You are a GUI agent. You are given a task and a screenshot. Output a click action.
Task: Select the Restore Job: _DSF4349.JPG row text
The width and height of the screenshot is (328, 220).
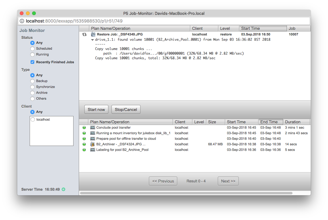coord(120,35)
